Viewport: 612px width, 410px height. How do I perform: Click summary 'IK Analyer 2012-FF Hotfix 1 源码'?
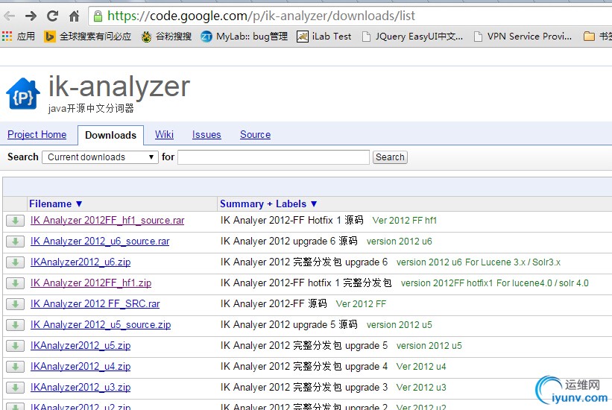point(292,220)
